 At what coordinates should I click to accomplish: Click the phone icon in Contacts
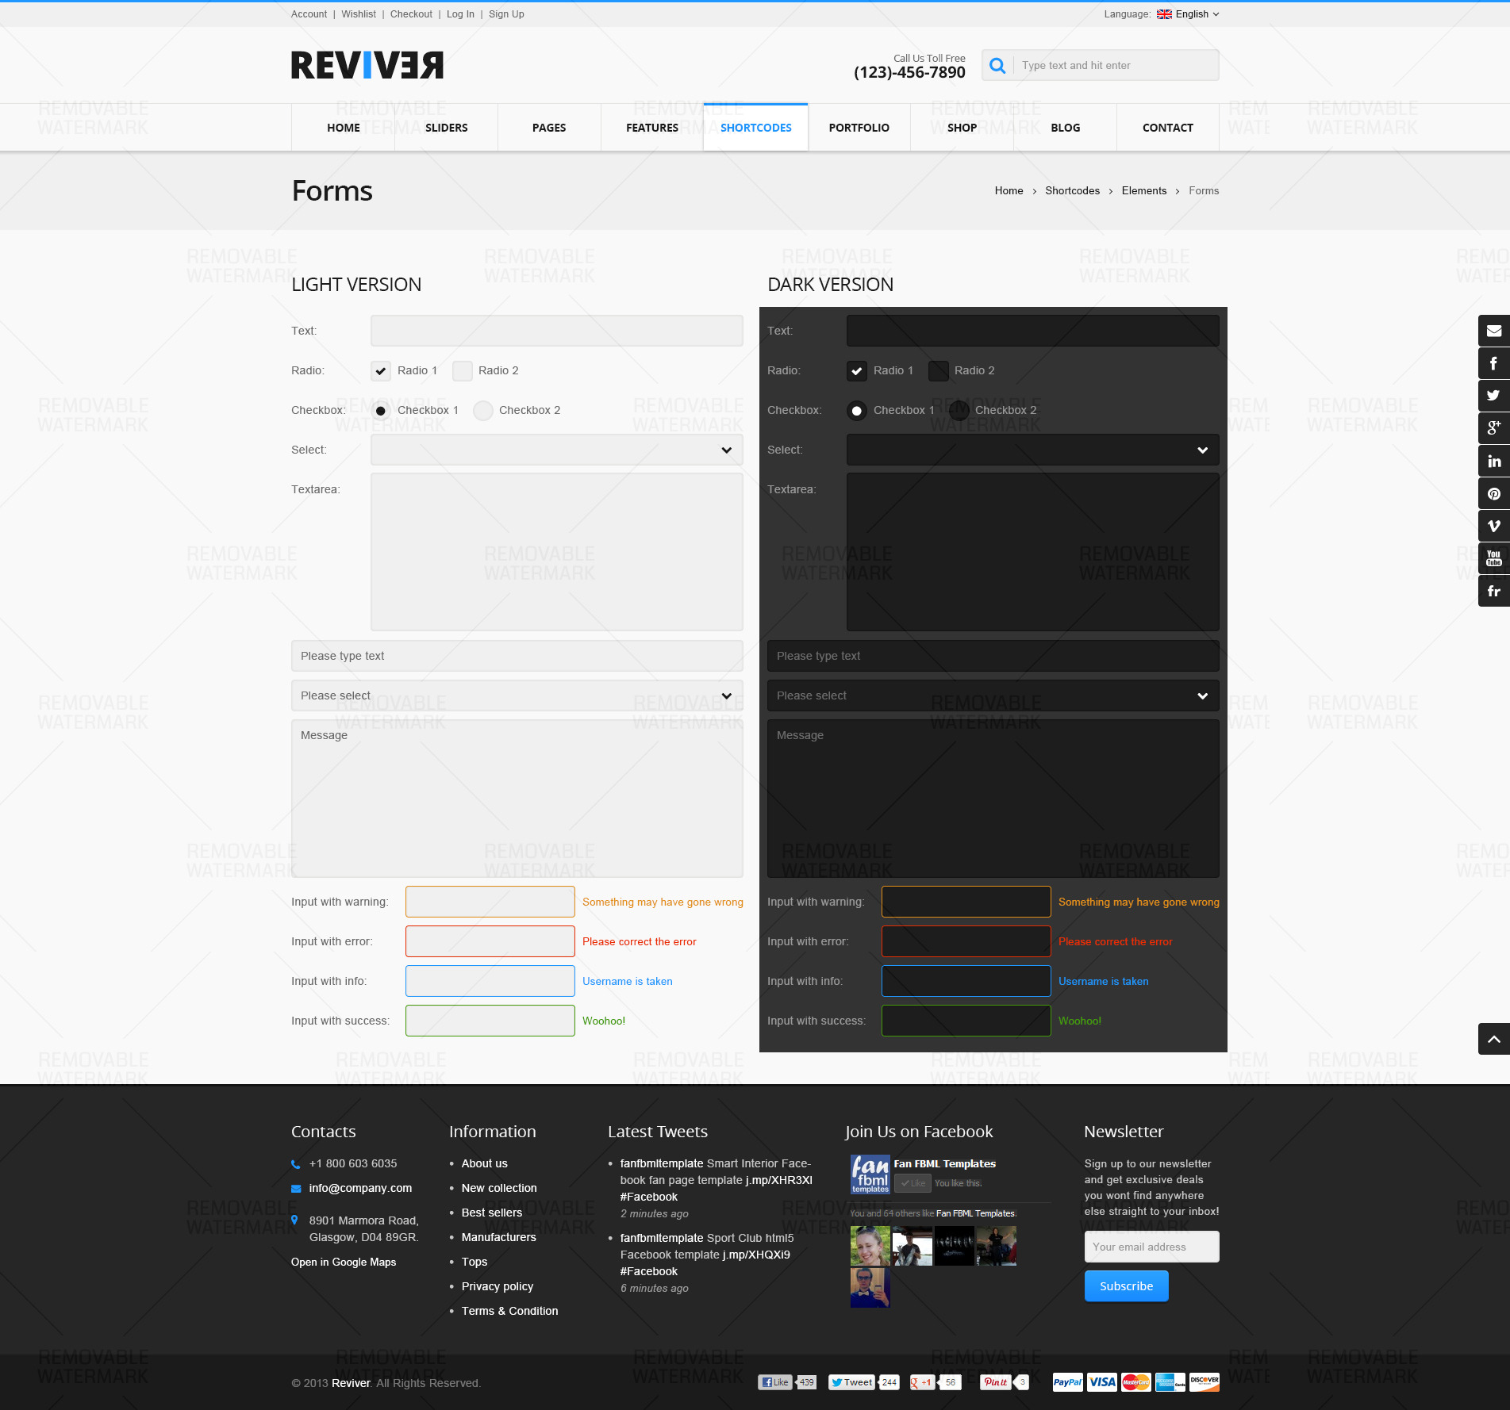click(x=296, y=1164)
